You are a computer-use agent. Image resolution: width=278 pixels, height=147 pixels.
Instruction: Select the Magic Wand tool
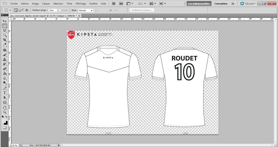coord(5,35)
